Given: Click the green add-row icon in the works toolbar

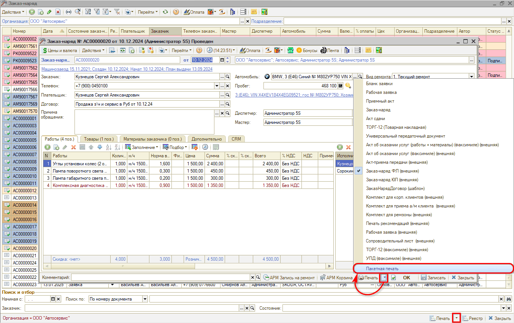Looking at the screenshot, I should pyautogui.click(x=48, y=147).
